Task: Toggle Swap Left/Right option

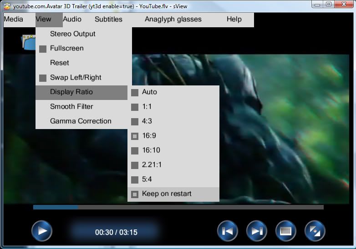Action: tap(84, 78)
